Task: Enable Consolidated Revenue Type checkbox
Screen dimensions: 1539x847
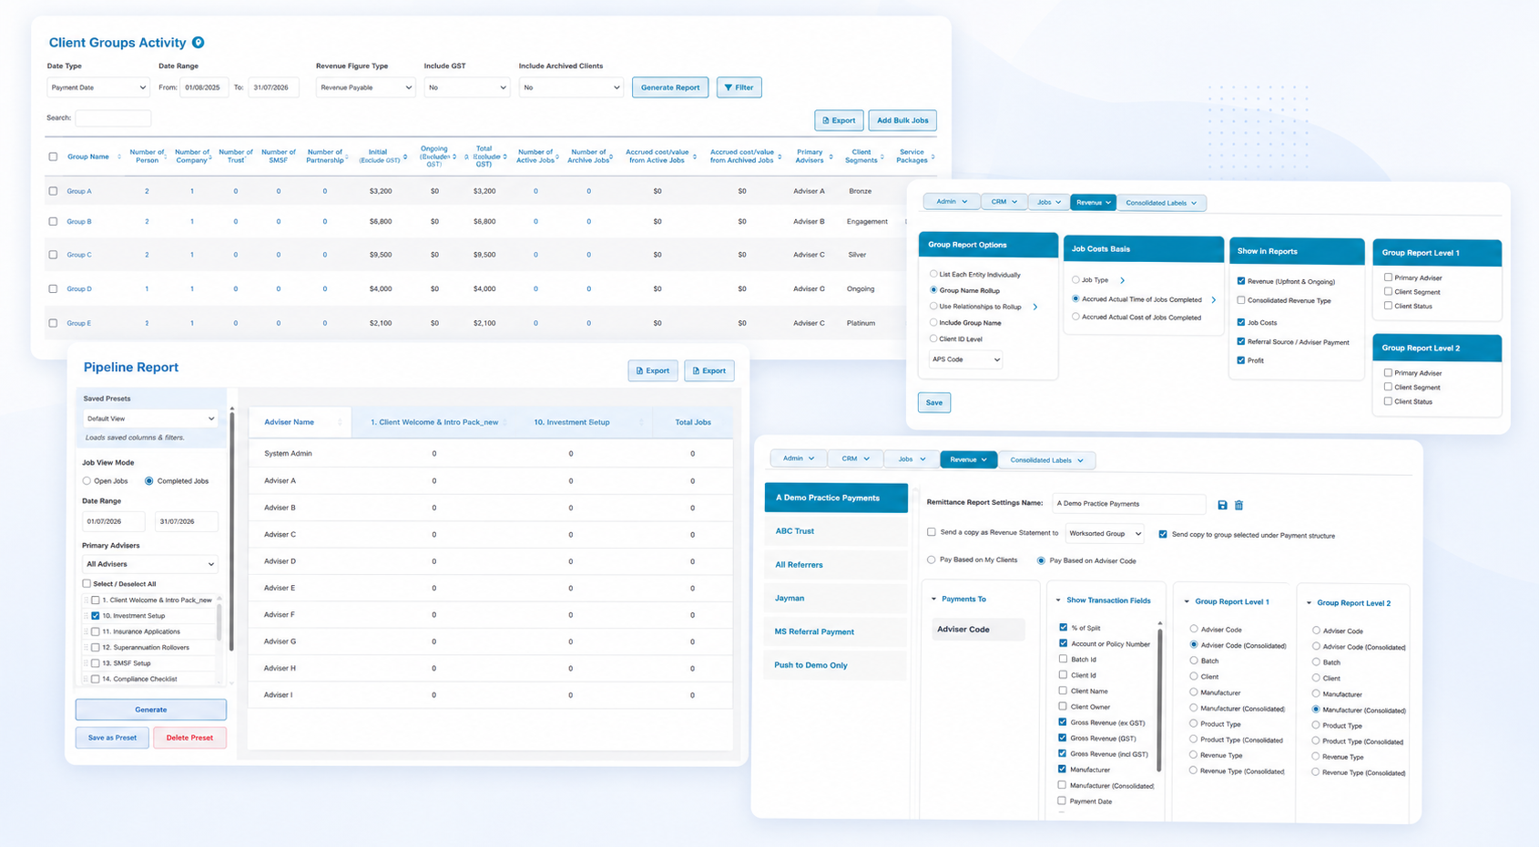Action: coord(1241,300)
